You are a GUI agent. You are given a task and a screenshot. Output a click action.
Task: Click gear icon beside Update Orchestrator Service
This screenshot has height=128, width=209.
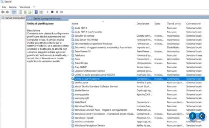coord(72,71)
